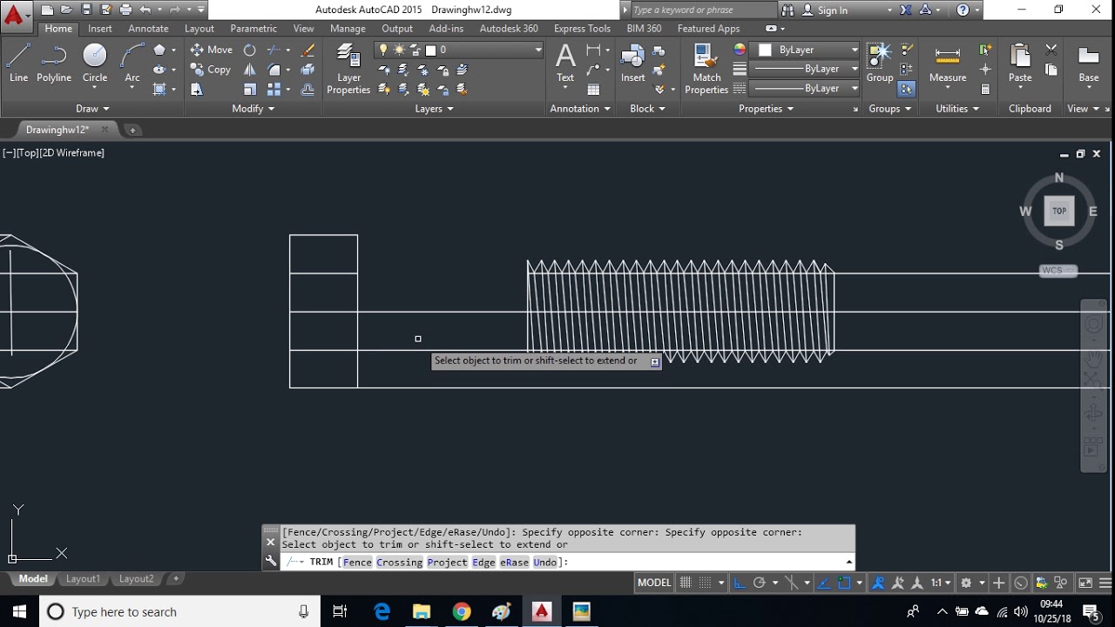Toggle Ortho mode in status bar
The width and height of the screenshot is (1115, 627).
point(740,583)
